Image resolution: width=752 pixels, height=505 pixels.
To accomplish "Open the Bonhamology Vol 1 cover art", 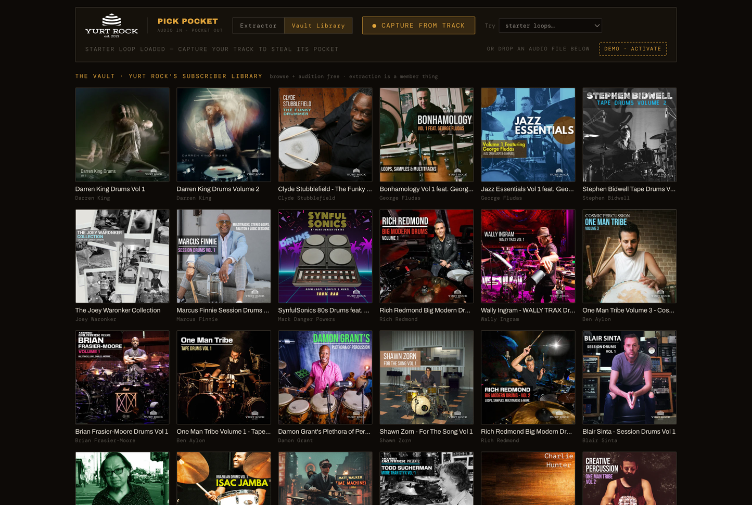I will click(427, 135).
